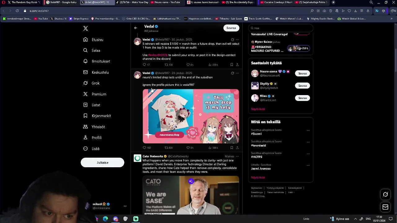Go back with the arrow beside Vedal
The image size is (397, 223).
coord(136,28)
